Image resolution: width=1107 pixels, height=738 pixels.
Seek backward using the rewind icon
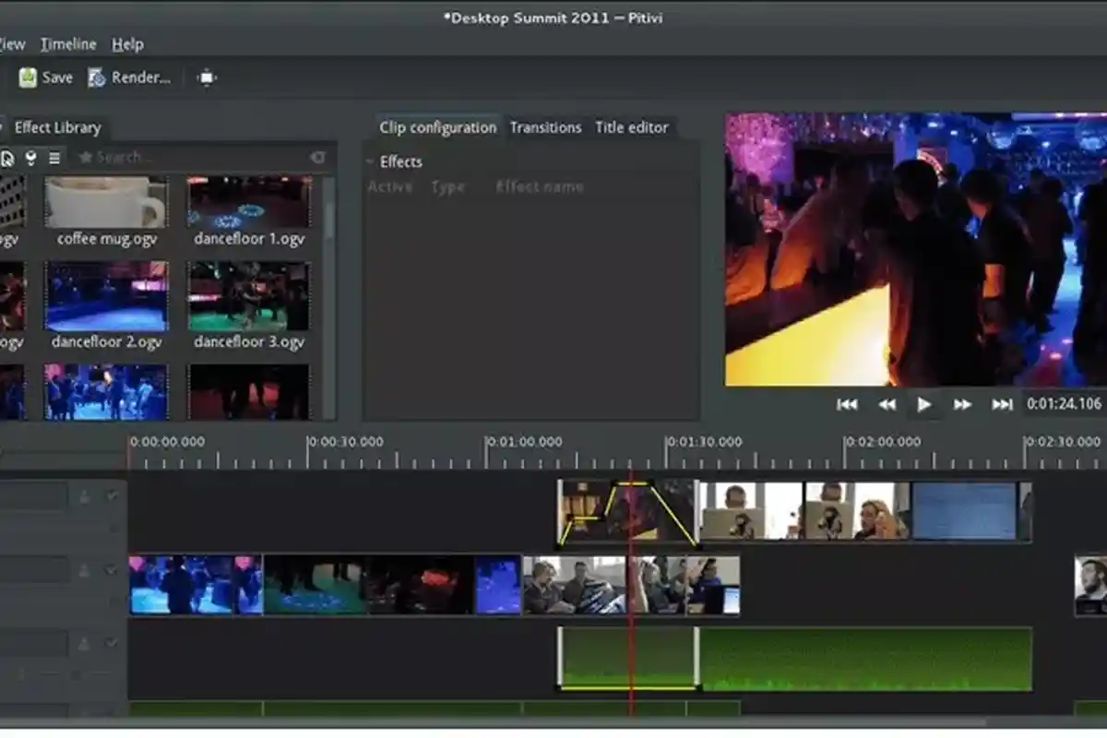887,403
